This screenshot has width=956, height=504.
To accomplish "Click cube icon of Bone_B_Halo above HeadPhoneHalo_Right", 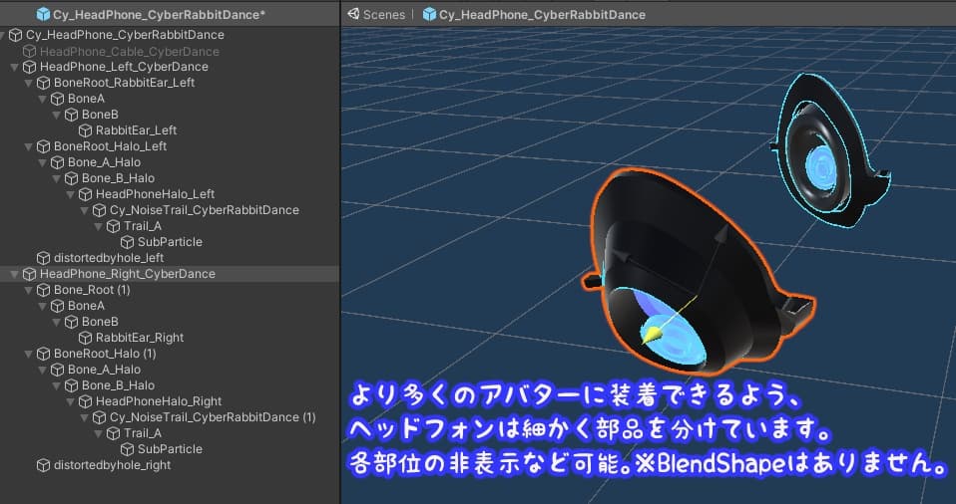I will coord(71,385).
